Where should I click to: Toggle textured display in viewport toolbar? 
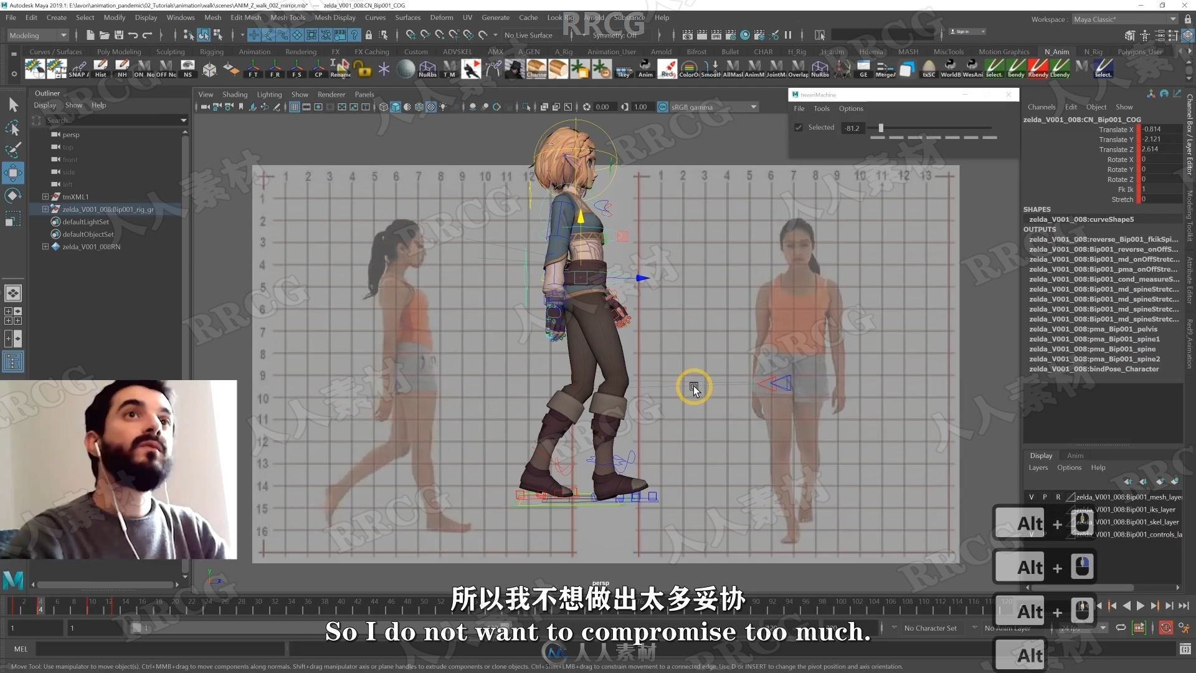[x=431, y=107]
